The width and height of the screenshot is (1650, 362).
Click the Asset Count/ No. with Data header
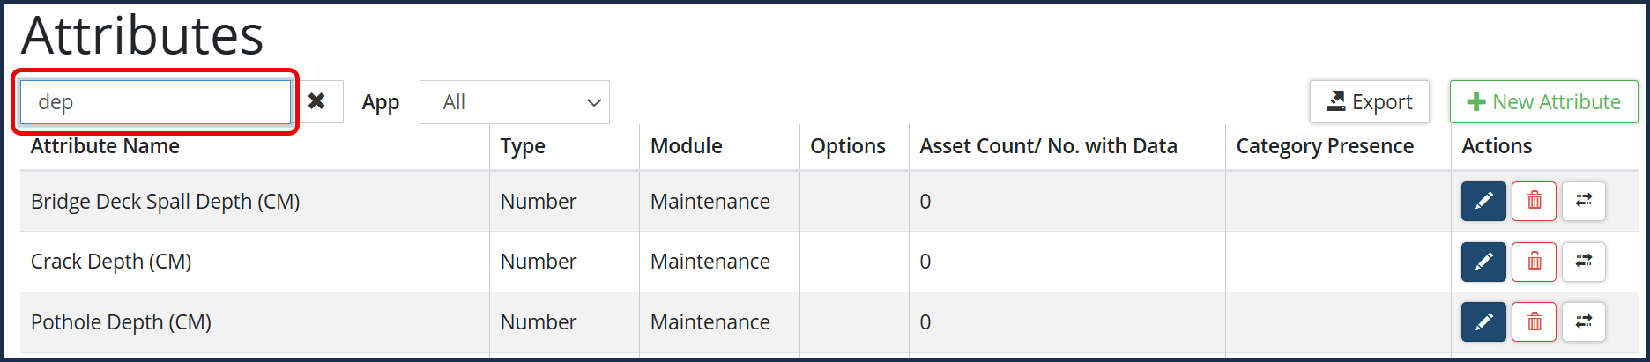(x=1048, y=146)
